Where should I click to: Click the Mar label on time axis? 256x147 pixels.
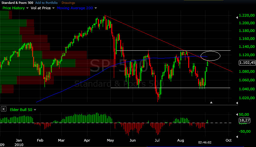[x=61, y=140]
